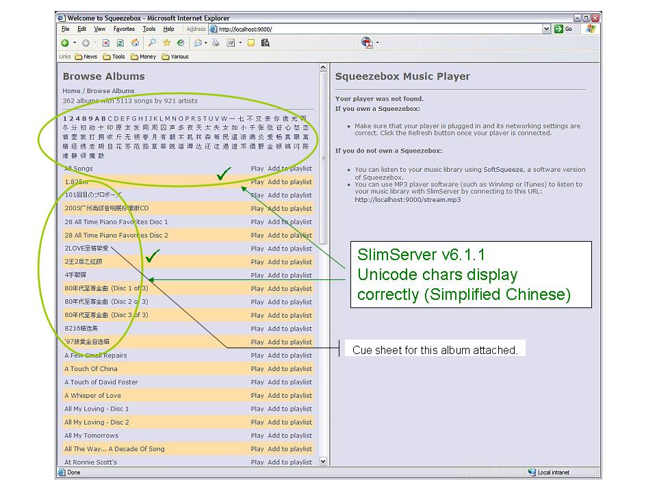Add All My Tomorrows to playlist
This screenshot has width=657, height=493.
coord(289,435)
